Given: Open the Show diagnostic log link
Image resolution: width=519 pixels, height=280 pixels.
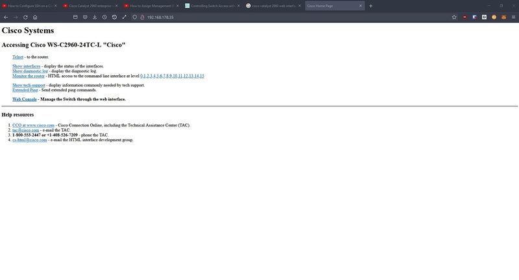Looking at the screenshot, I should coord(30,71).
